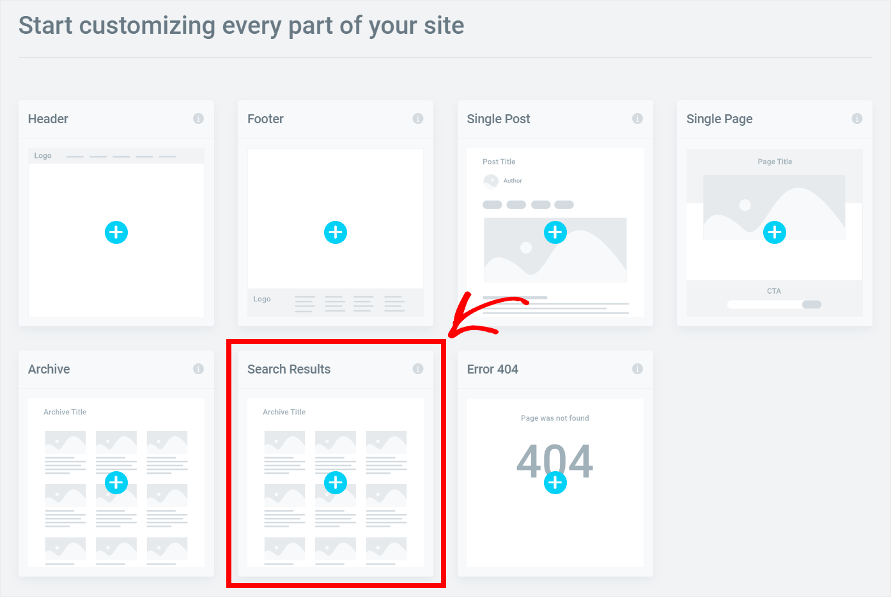Select the Archive card title
Viewport: 891px width, 597px height.
(49, 369)
